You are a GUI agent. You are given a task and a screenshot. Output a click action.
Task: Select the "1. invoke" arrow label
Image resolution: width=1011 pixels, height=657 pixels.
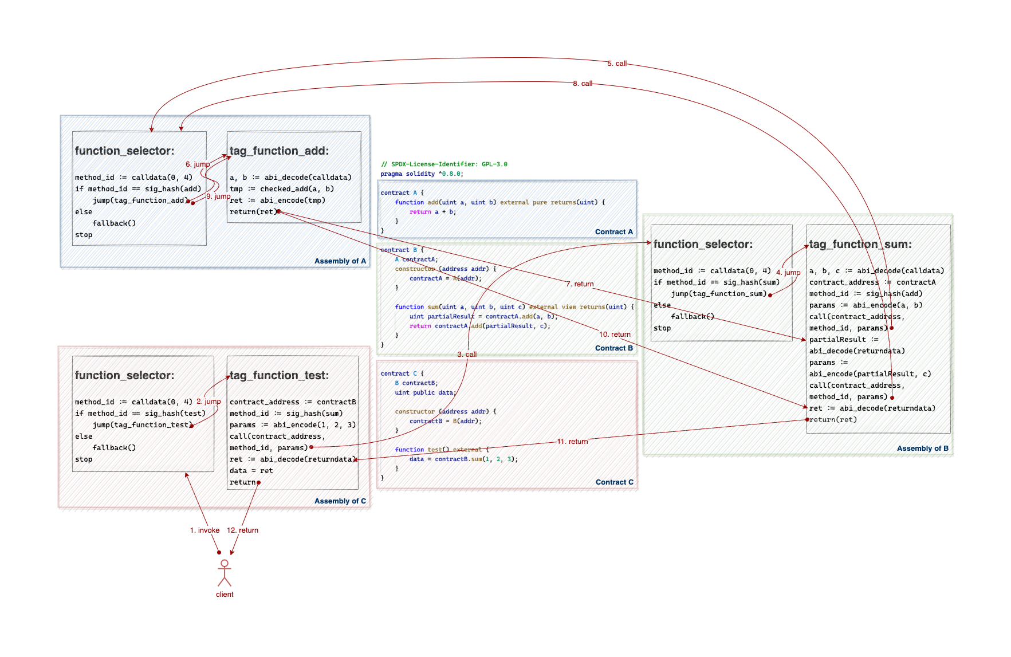[204, 530]
